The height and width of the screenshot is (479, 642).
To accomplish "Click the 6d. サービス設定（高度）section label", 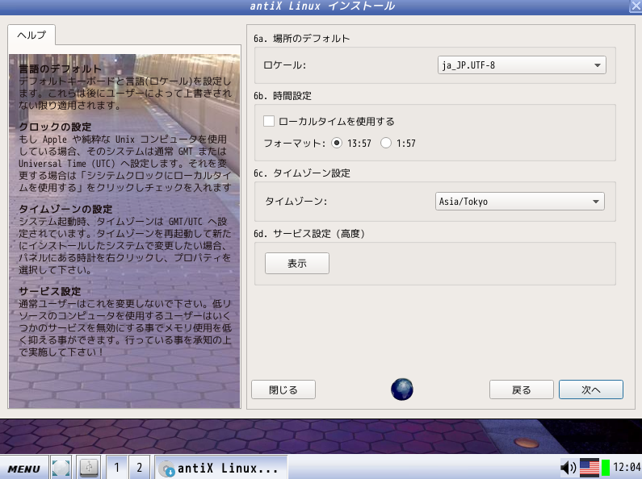I will pos(309,234).
